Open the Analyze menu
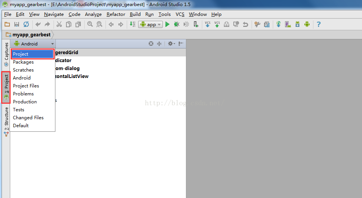Screen dimensions: 362x198 coord(93,14)
